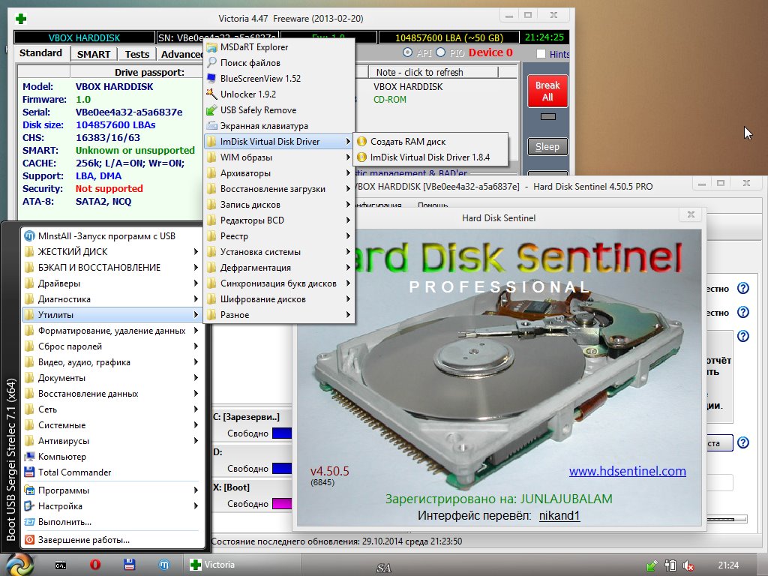Launch Total Commander floppy icon in menu
768x576 pixels.
(29, 472)
